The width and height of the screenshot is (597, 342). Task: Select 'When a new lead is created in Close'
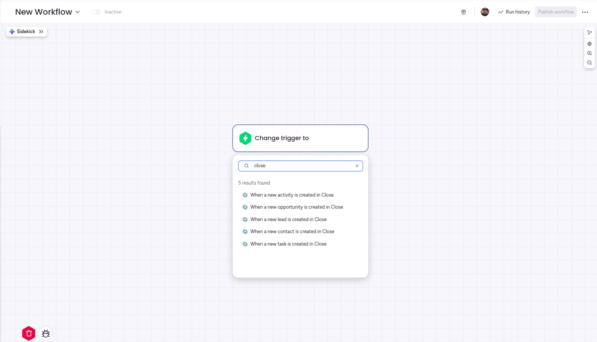pyautogui.click(x=288, y=220)
